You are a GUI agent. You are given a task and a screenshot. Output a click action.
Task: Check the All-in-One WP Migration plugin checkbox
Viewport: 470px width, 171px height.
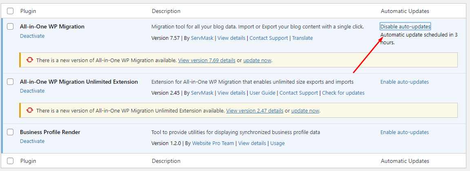[11, 27]
